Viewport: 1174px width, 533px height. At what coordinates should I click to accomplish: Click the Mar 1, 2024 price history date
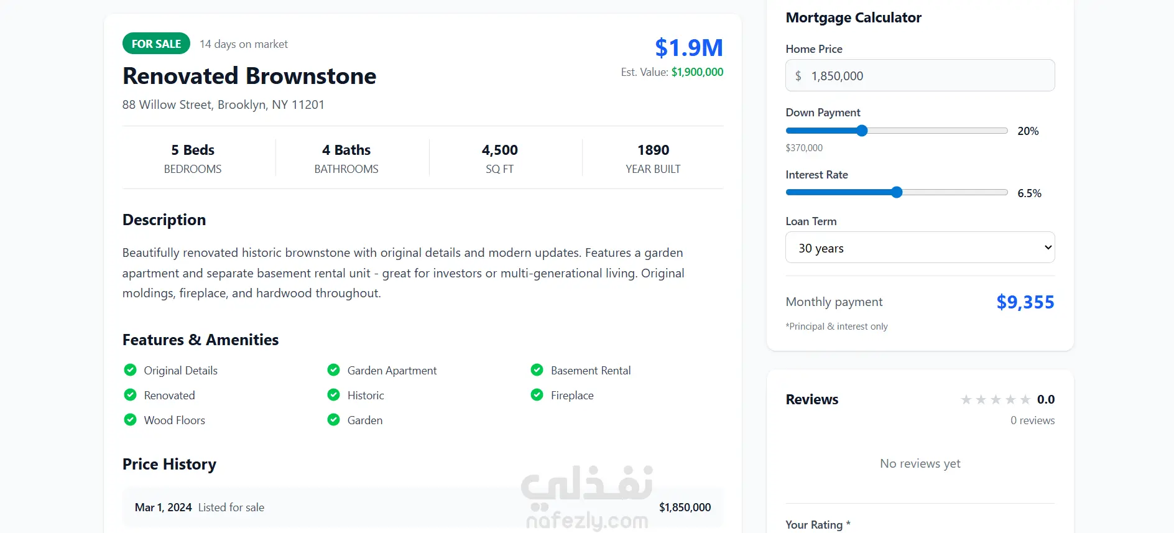(x=164, y=508)
